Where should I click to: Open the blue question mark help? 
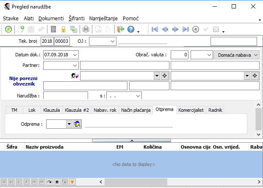click(131, 29)
